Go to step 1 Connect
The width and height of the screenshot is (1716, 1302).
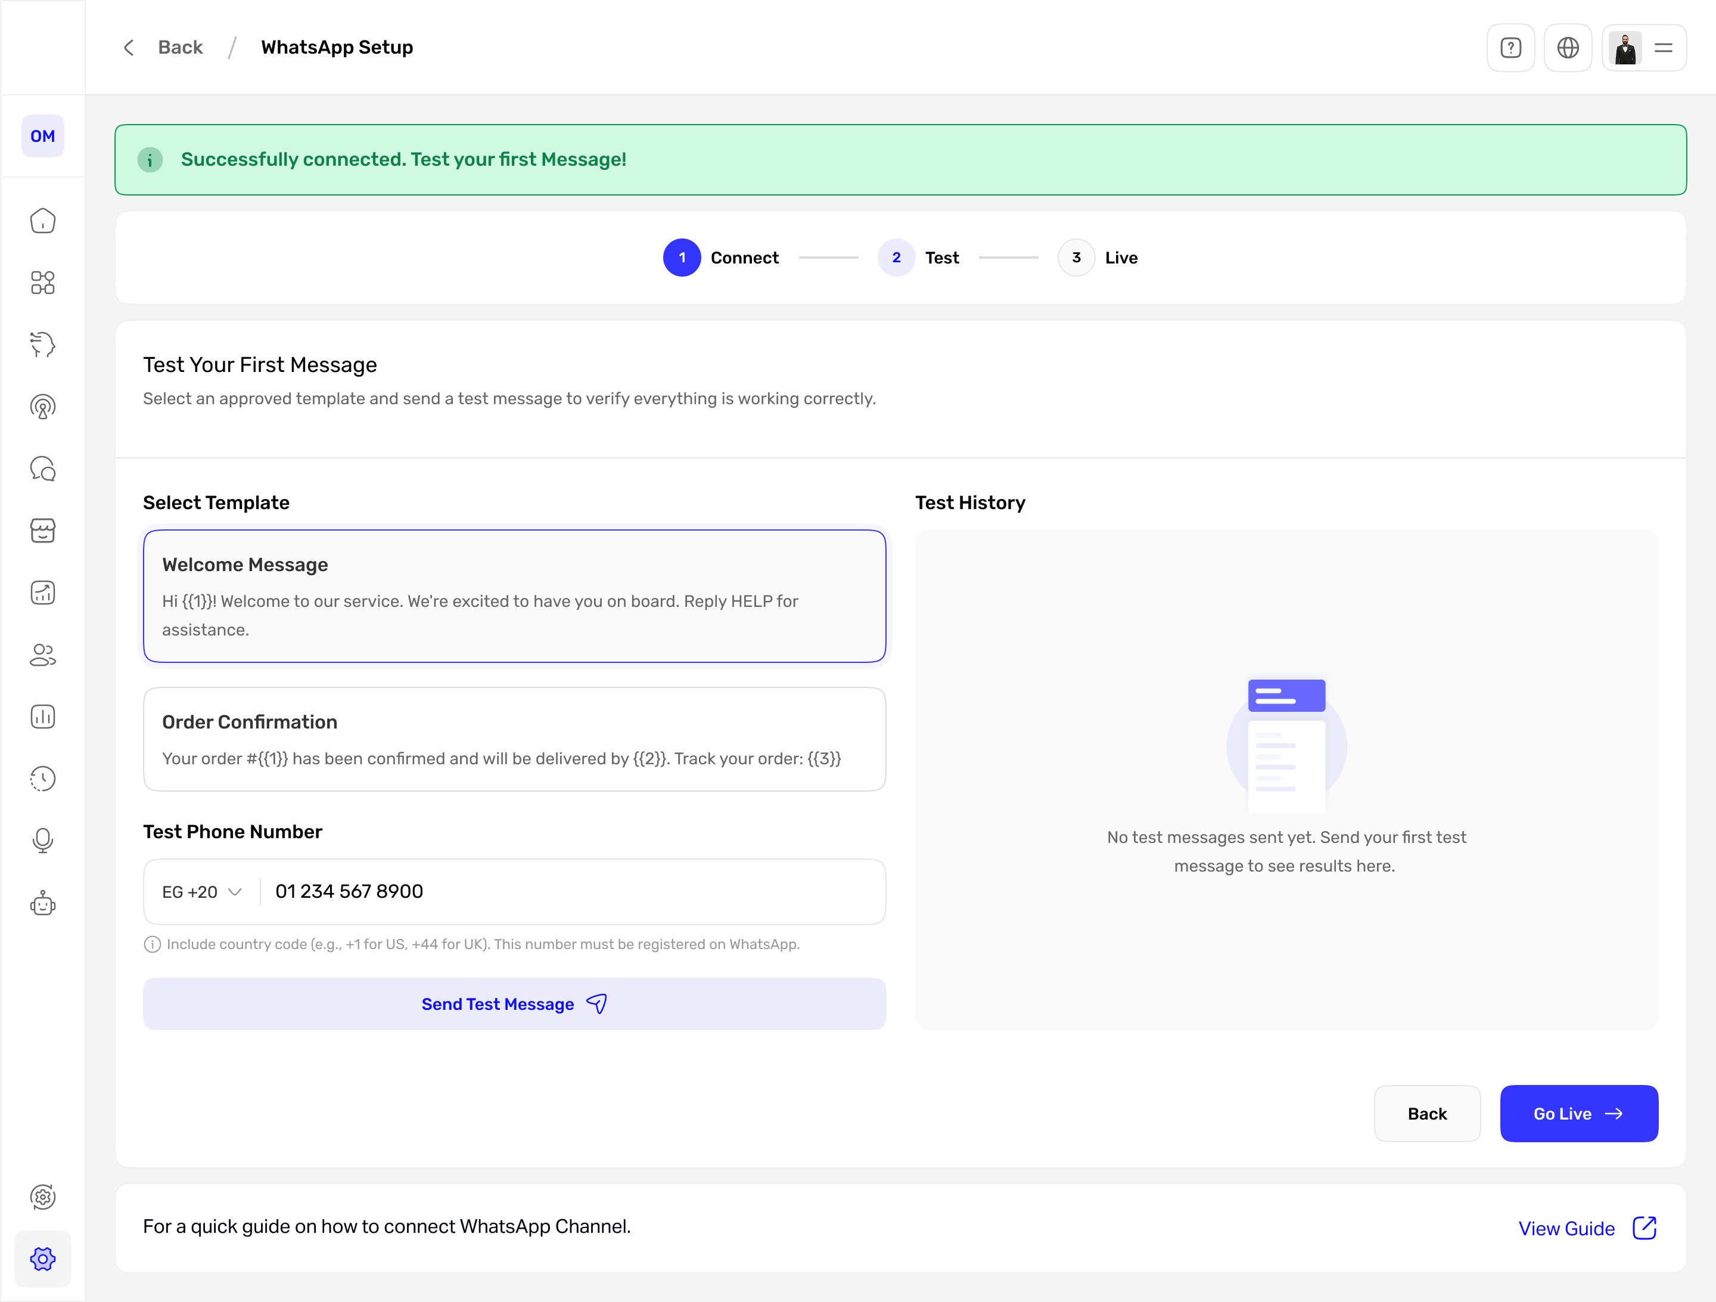click(721, 258)
